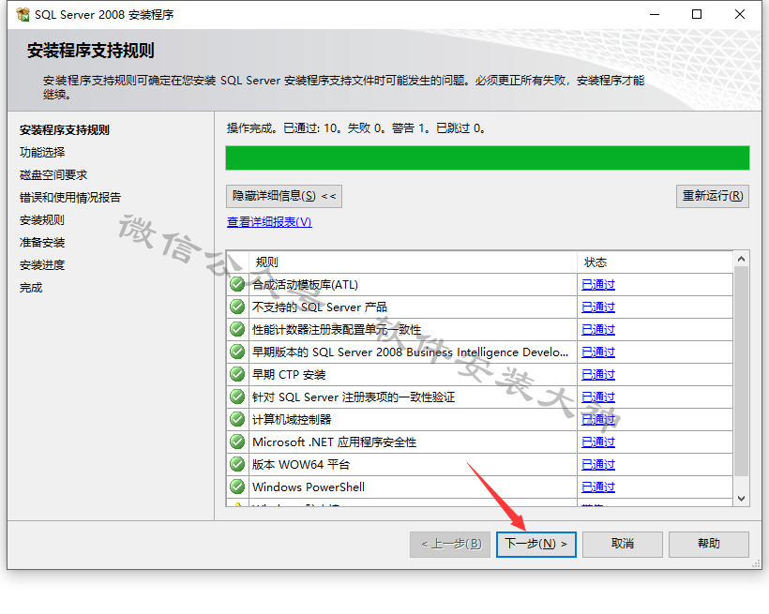Select the Windows PowerShell rule name

coord(309,488)
